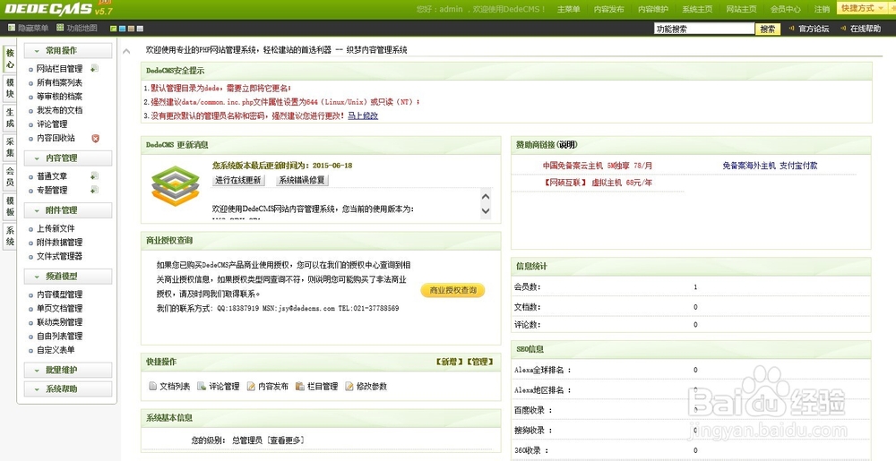Viewport: 896px width, 461px height.
Task: Collapse the top panel chevron arrow
Action: [126, 51]
